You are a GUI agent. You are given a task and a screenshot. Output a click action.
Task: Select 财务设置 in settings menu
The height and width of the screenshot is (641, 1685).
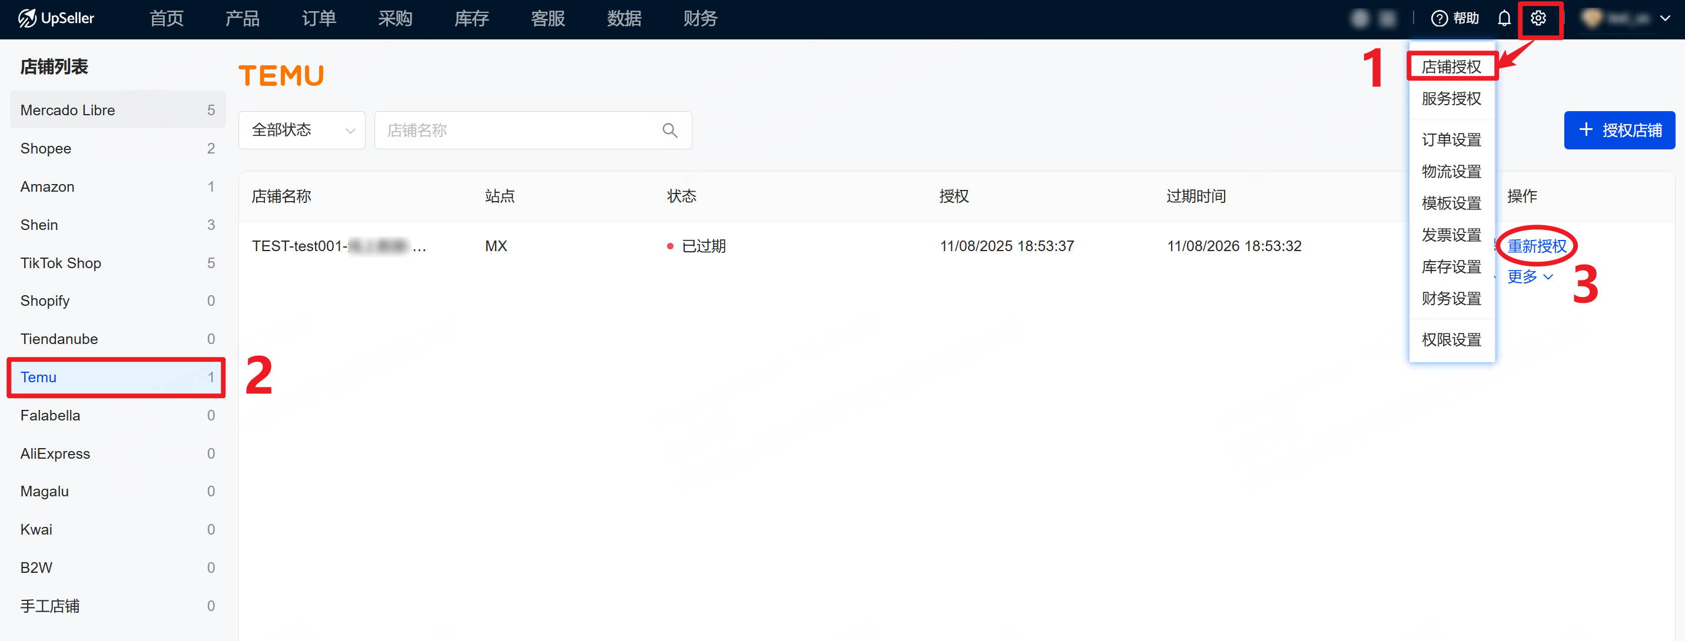[x=1451, y=299]
